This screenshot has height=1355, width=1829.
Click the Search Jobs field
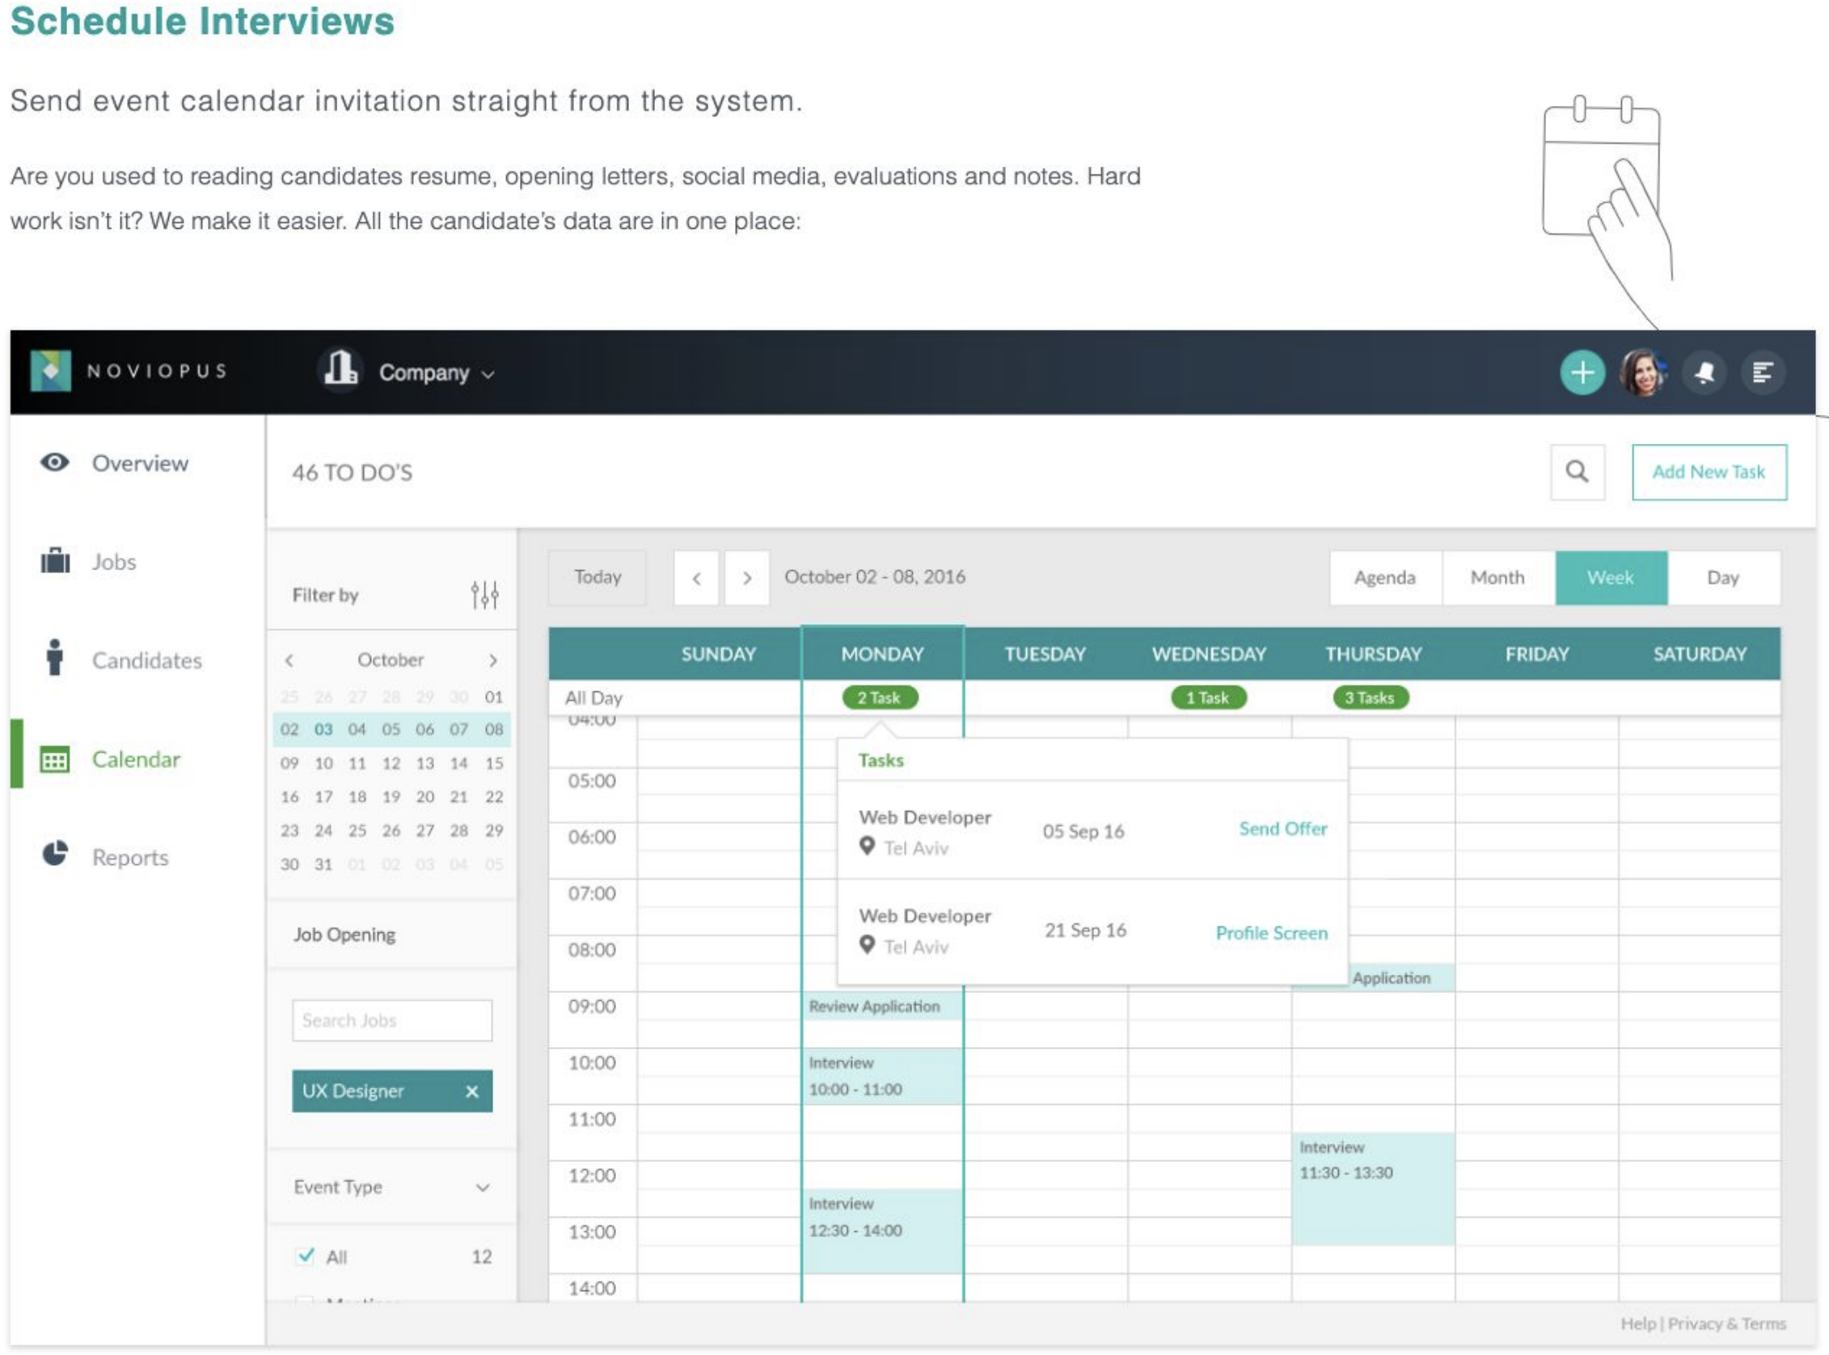pyautogui.click(x=392, y=1020)
